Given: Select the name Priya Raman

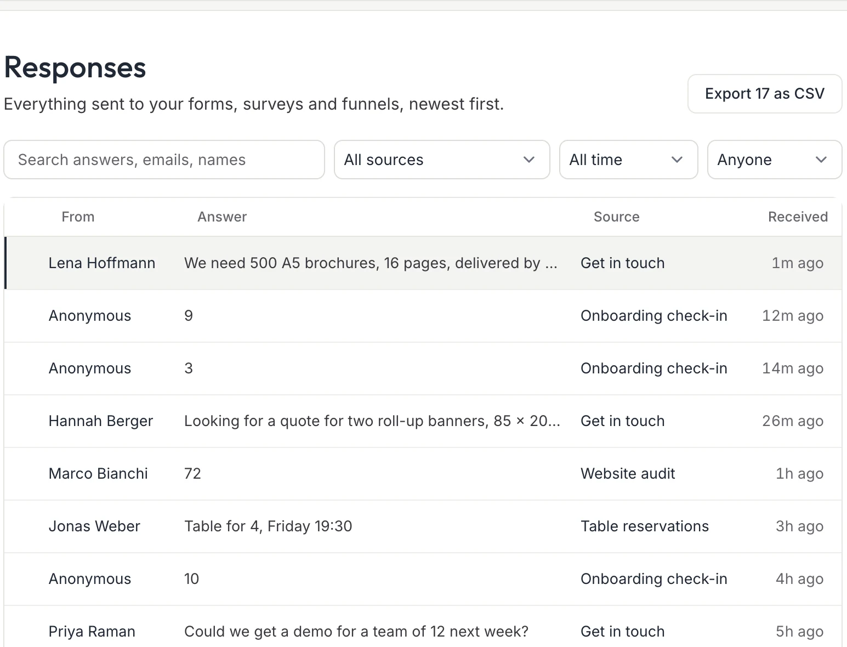Looking at the screenshot, I should (92, 632).
